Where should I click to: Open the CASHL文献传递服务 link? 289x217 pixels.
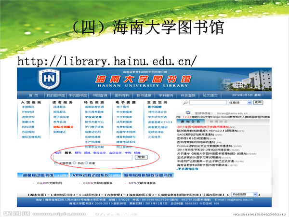coord(98,183)
